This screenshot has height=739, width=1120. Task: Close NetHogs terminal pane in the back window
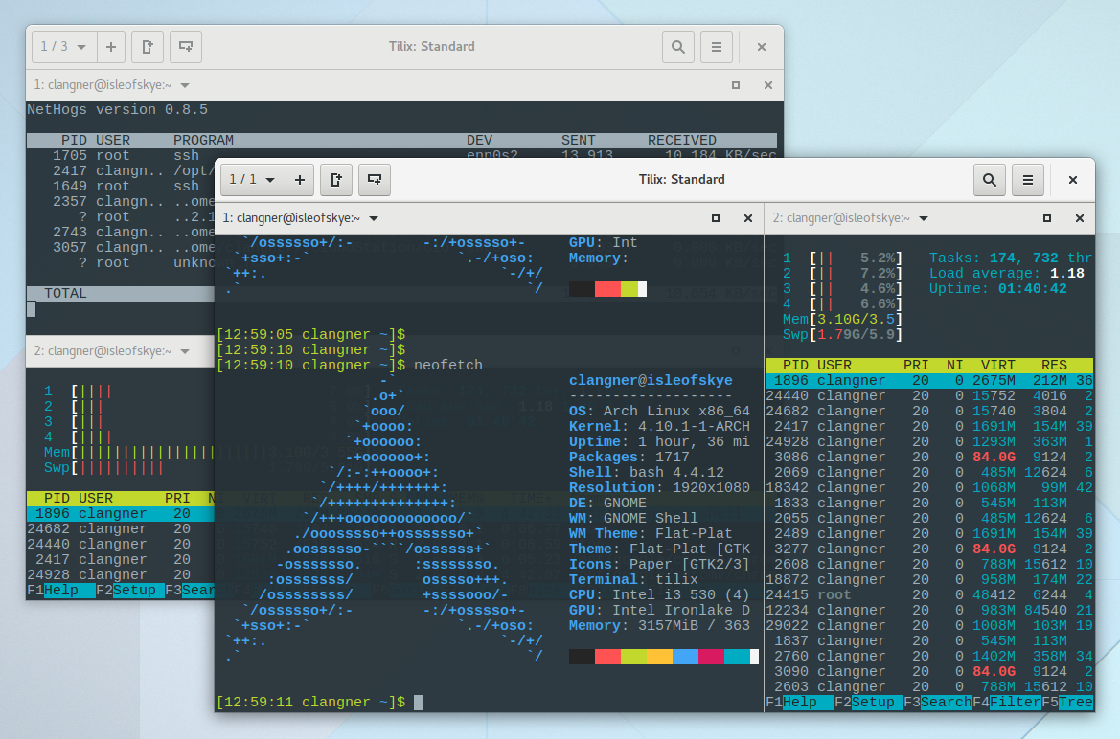point(767,85)
